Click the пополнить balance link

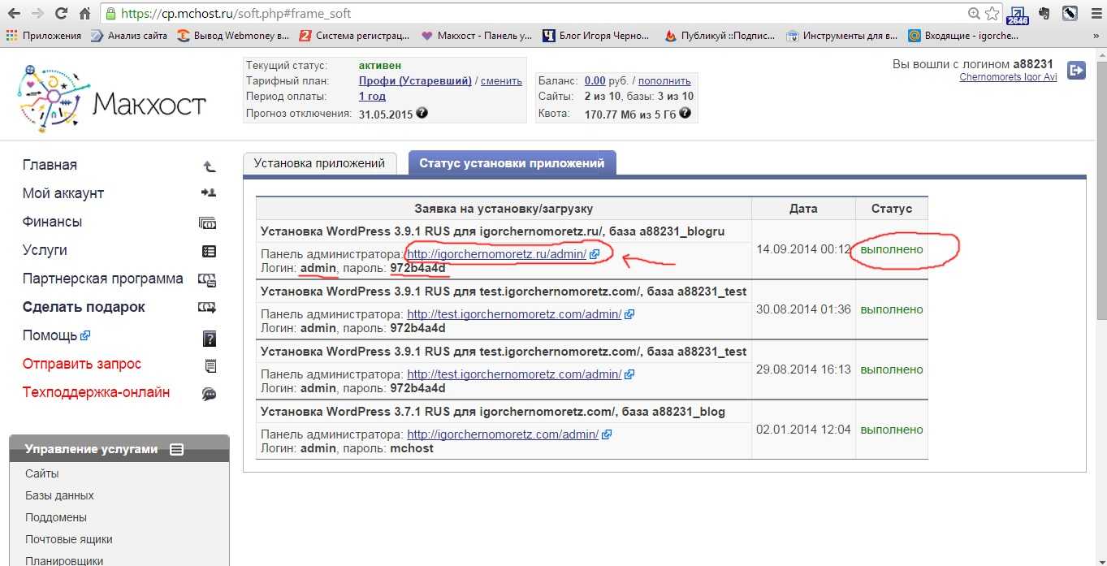pos(664,81)
